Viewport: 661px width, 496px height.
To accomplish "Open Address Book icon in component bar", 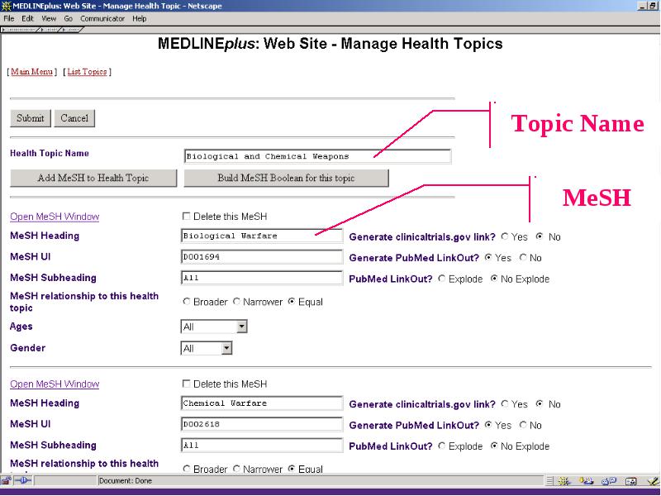I will (x=631, y=481).
